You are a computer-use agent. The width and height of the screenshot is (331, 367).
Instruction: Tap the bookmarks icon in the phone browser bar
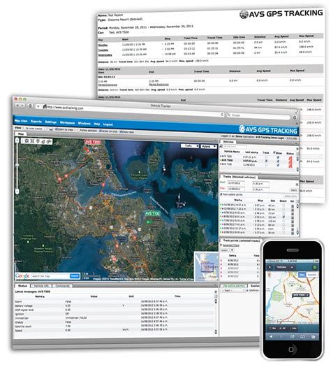(x=302, y=336)
